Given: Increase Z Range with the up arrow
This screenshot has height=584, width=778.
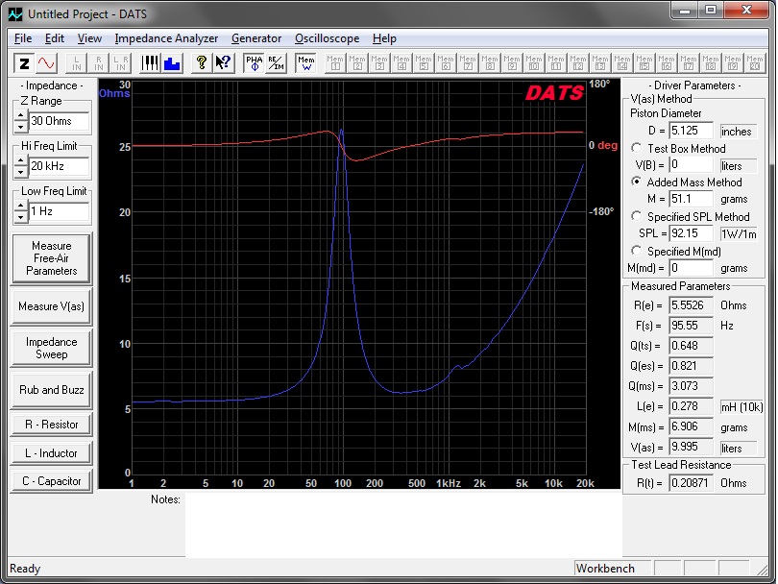Looking at the screenshot, I should point(20,115).
